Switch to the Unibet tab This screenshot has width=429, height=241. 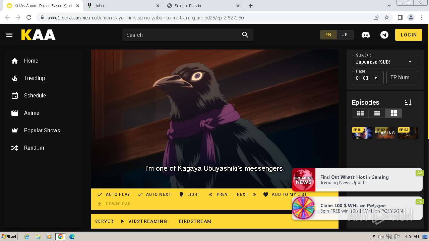pyautogui.click(x=123, y=6)
